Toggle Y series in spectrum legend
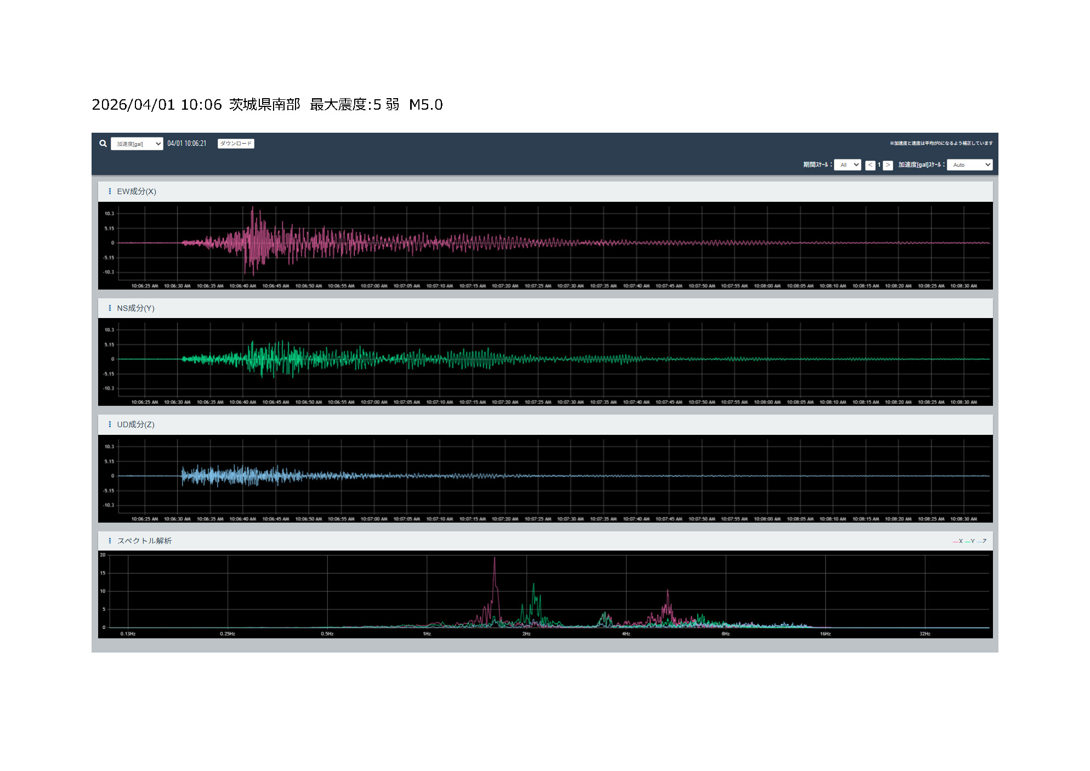 [x=972, y=541]
